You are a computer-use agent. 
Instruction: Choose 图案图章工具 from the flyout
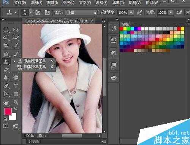(x=33, y=67)
